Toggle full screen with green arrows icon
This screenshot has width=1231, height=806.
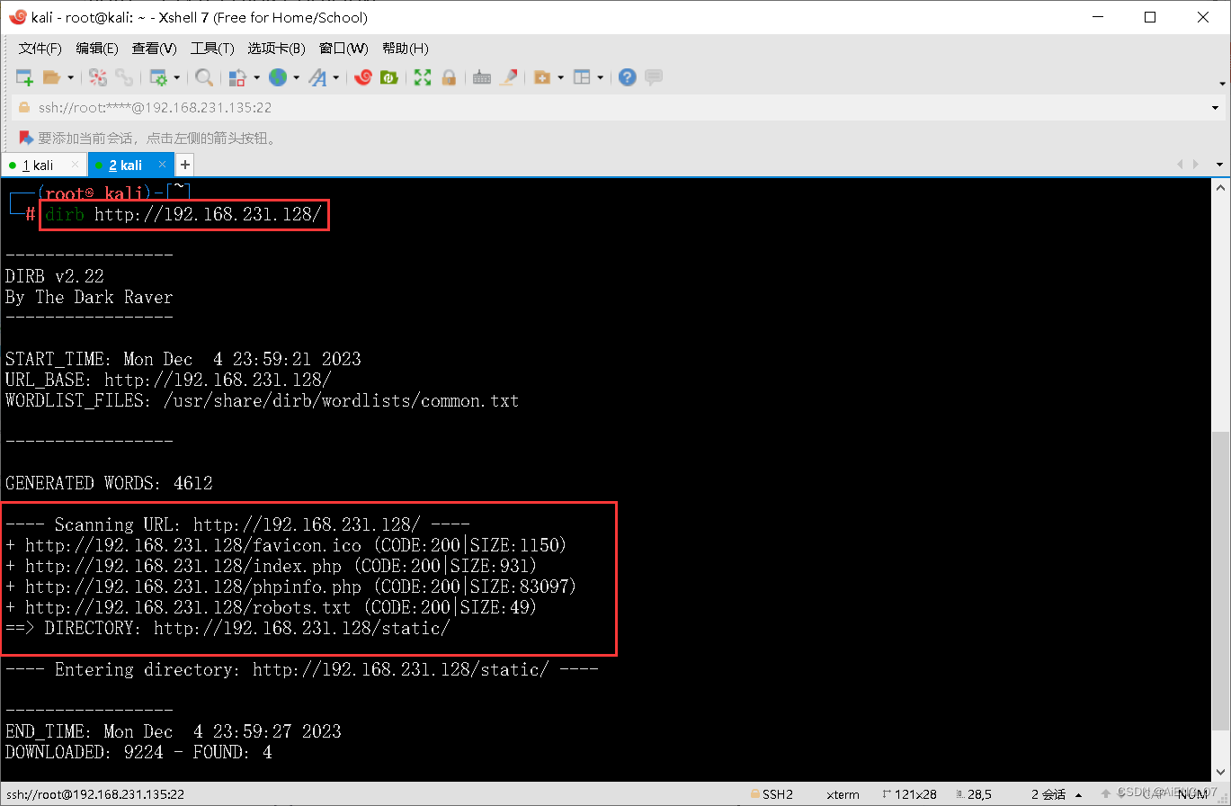[x=423, y=77]
